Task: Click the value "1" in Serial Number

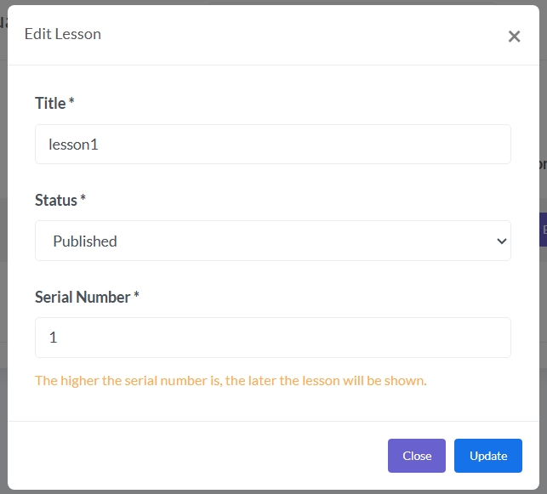Action: tap(53, 338)
